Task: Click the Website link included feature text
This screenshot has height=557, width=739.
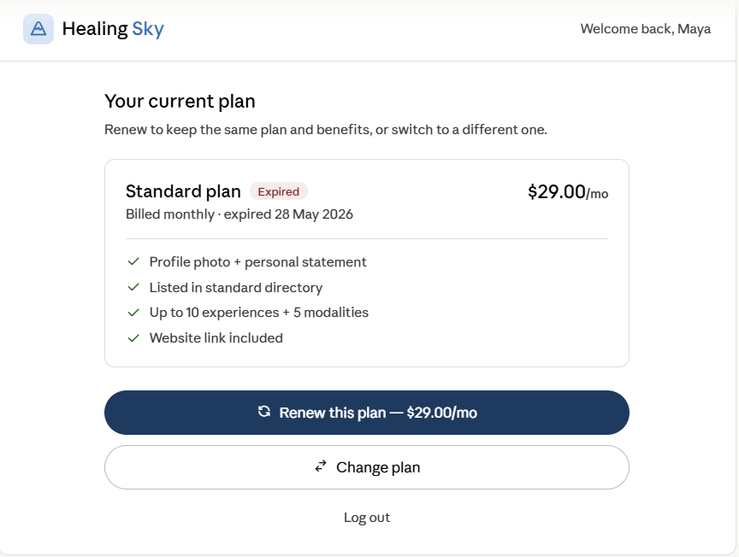Action: click(x=216, y=338)
